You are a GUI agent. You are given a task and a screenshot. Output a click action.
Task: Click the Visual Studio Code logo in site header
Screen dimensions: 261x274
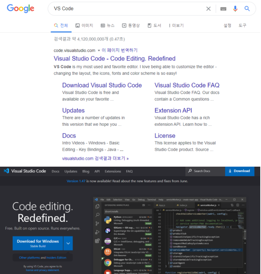(x=25, y=171)
